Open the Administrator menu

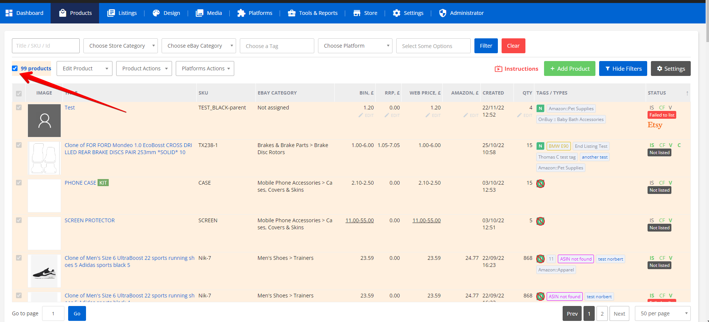point(461,13)
